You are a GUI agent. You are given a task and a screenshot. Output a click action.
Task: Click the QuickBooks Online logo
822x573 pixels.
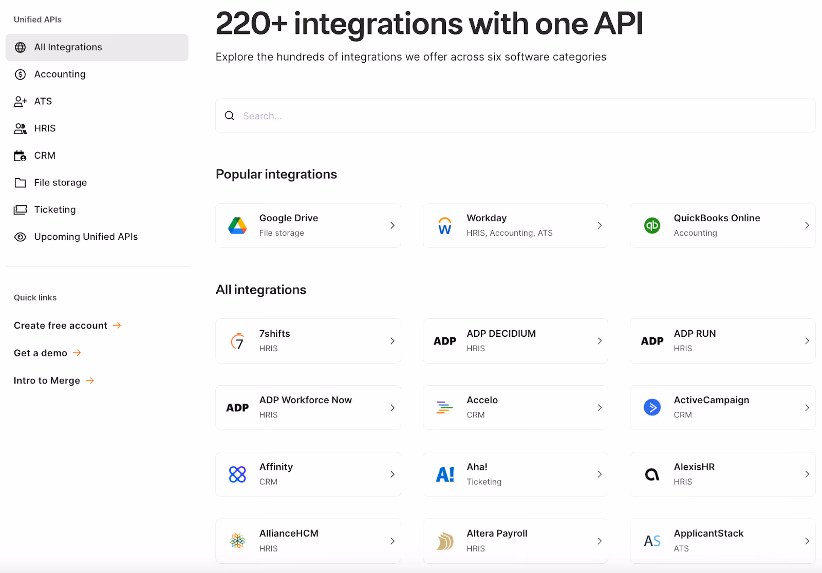point(652,225)
